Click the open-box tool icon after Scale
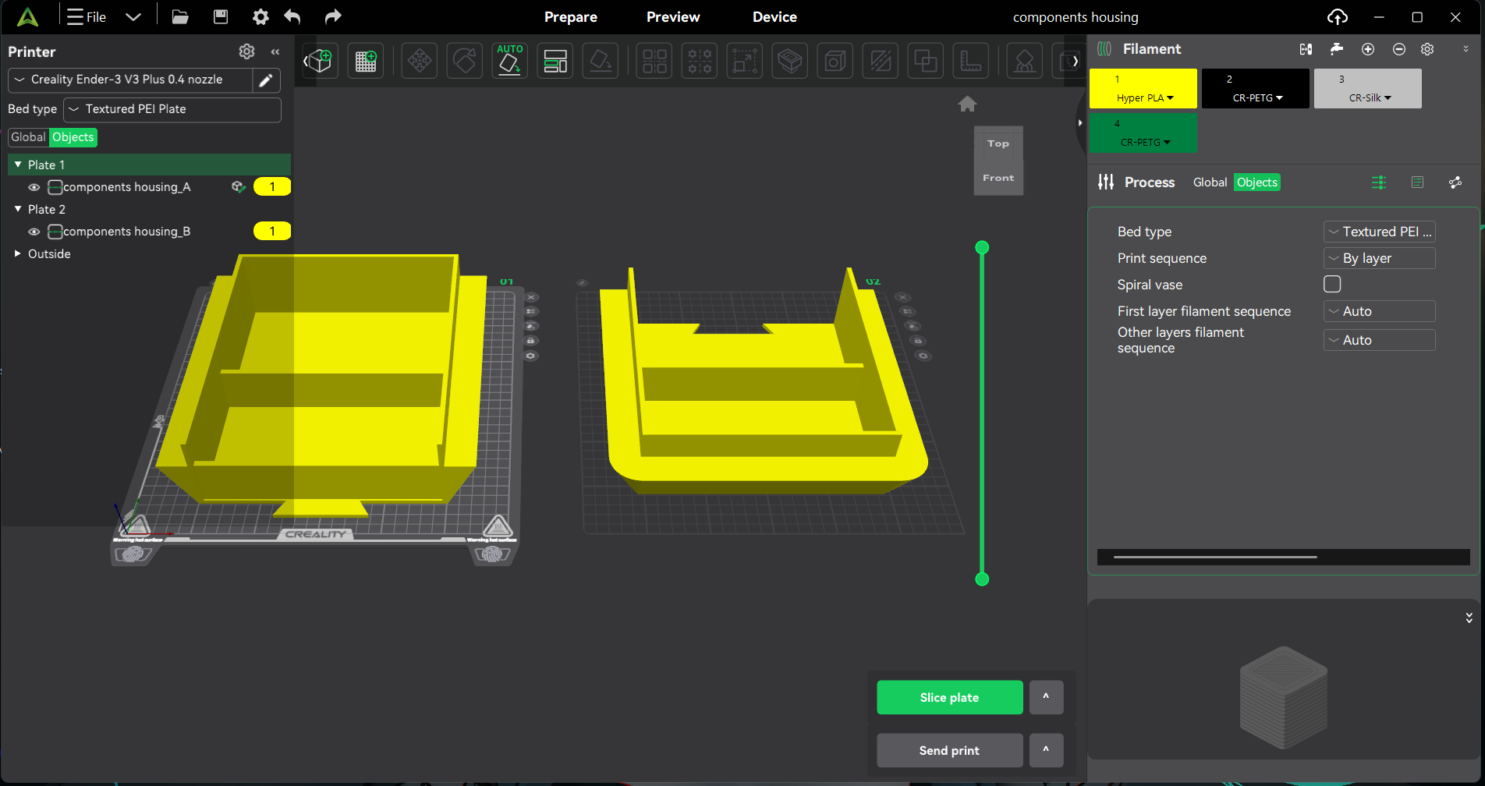The height and width of the screenshot is (786, 1485). pyautogui.click(x=790, y=61)
